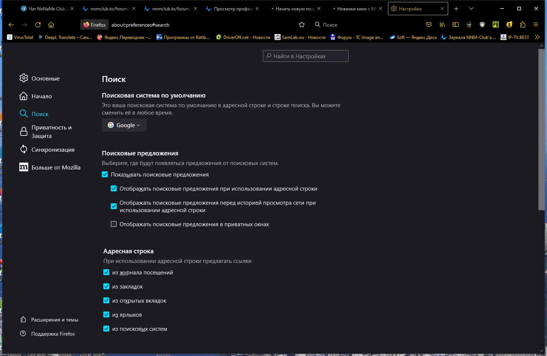Screen dimensions: 547x356
Task: Toggle suggestions when using address bar checkbox
Action: tap(114, 189)
